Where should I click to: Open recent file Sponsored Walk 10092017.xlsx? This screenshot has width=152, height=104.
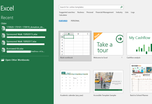[x=21, y=42]
